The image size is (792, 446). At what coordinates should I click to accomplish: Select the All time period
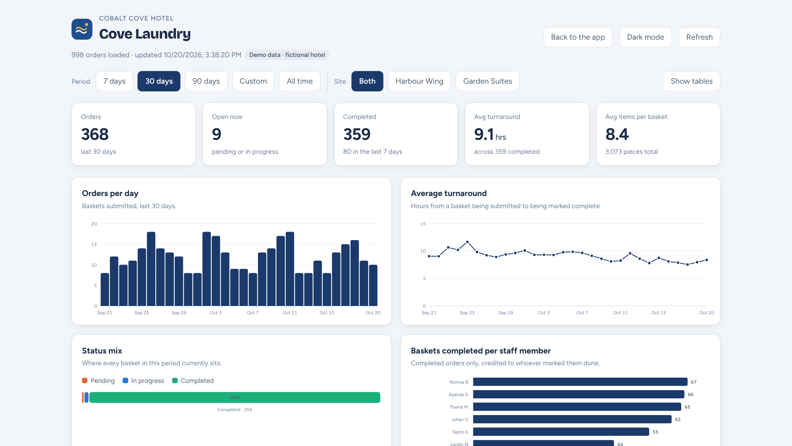300,81
